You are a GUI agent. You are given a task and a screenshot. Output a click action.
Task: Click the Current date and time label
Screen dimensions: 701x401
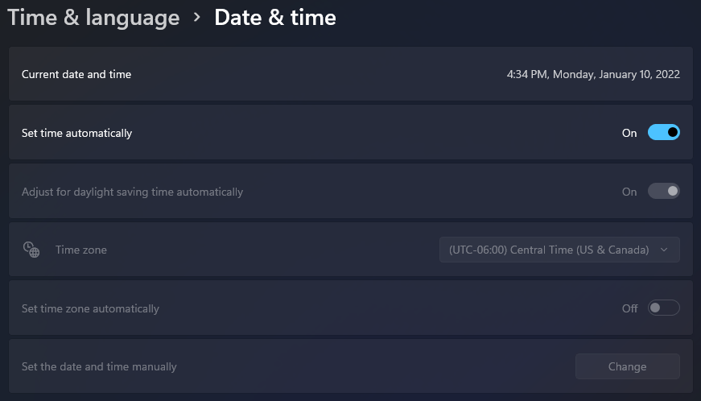76,74
